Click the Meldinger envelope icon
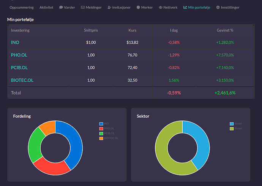The height and width of the screenshot is (186, 262). (83, 7)
